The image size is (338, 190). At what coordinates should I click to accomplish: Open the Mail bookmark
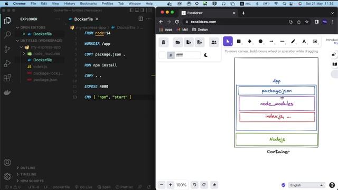(182, 30)
